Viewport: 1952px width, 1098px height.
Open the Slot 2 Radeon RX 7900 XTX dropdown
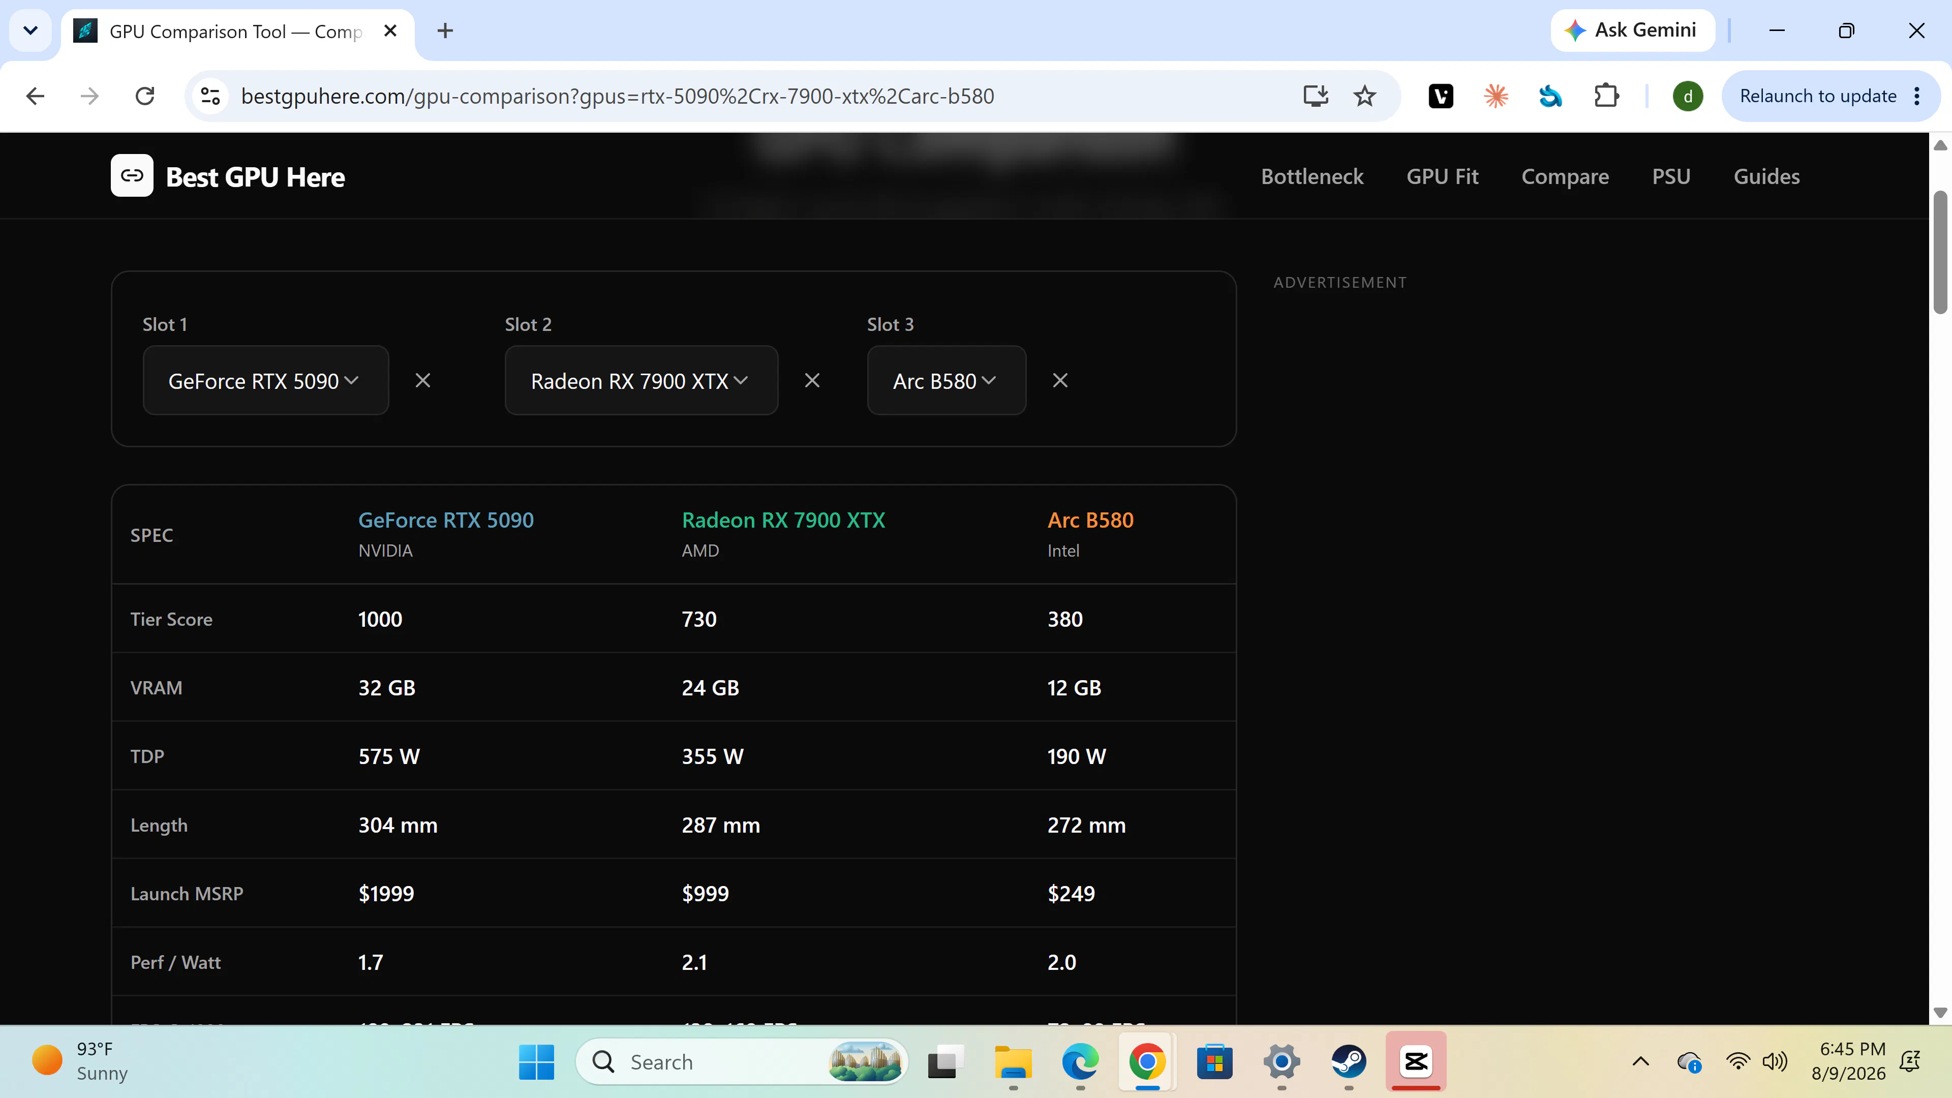click(x=641, y=380)
